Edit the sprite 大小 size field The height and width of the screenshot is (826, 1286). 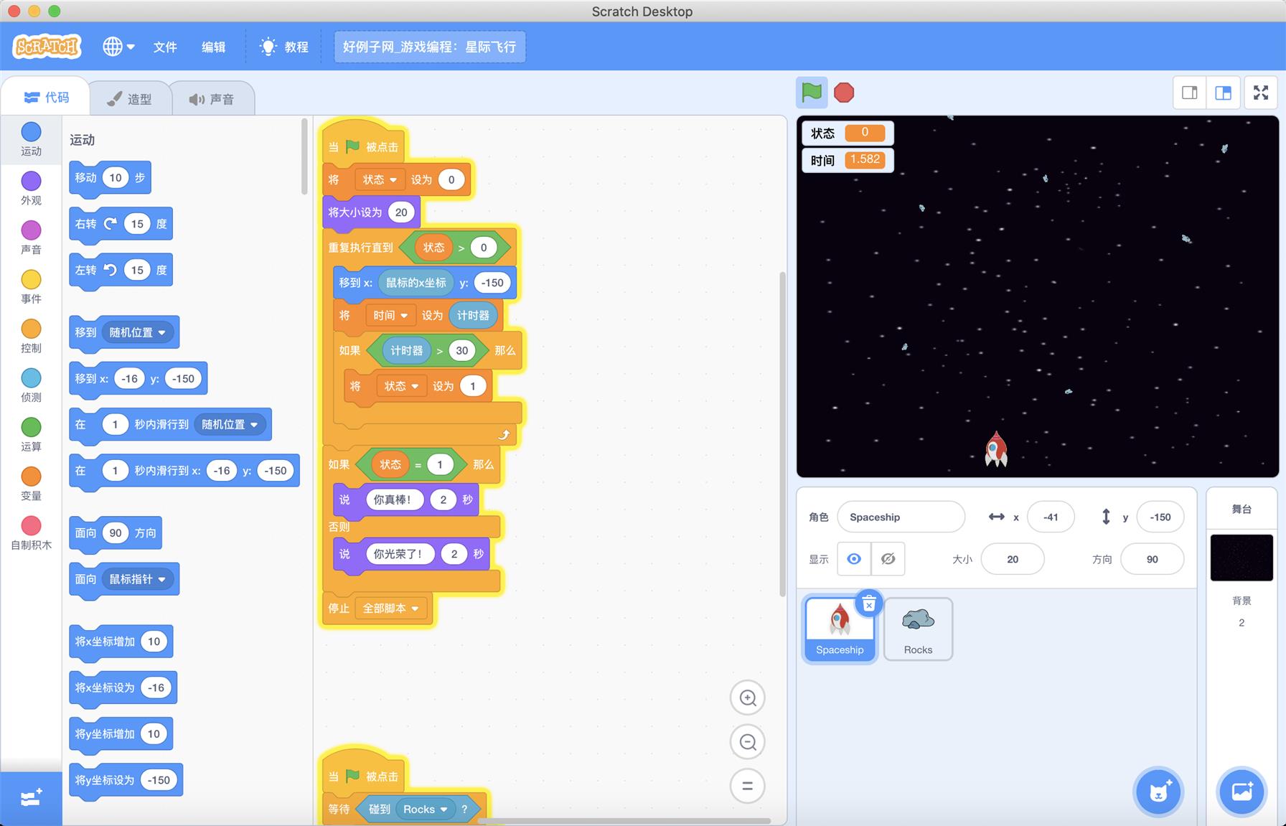[1013, 559]
